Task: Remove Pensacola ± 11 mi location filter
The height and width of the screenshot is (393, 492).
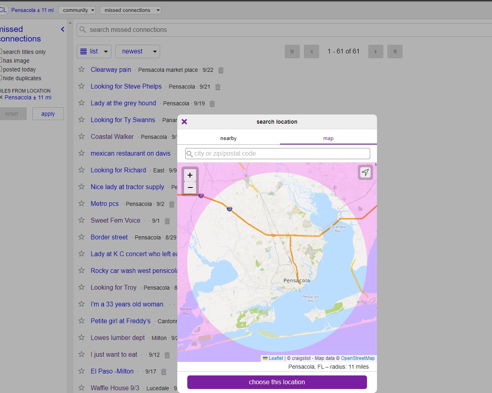Action: tap(1, 97)
